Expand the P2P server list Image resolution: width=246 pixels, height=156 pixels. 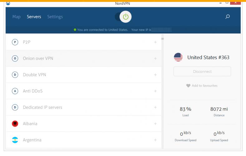point(155,42)
